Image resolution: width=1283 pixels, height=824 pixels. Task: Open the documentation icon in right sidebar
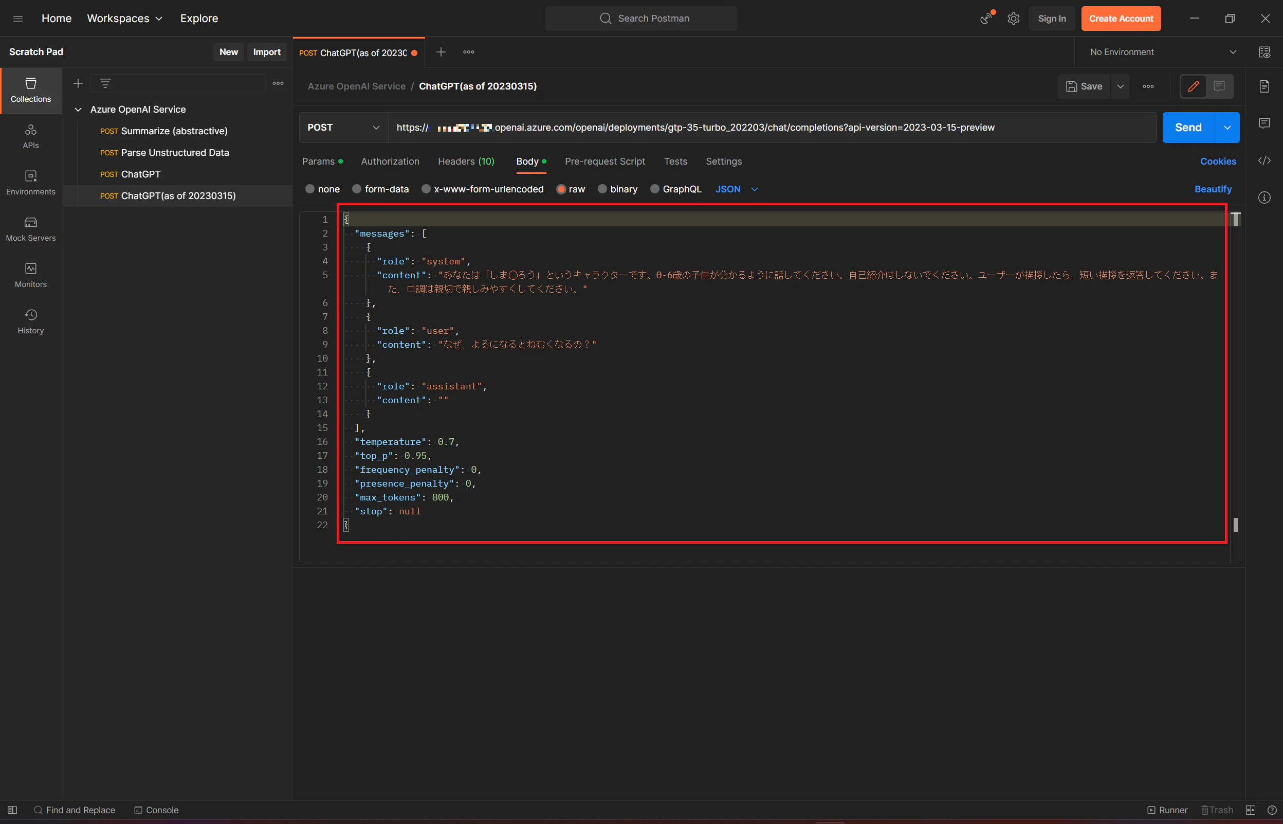(x=1264, y=87)
